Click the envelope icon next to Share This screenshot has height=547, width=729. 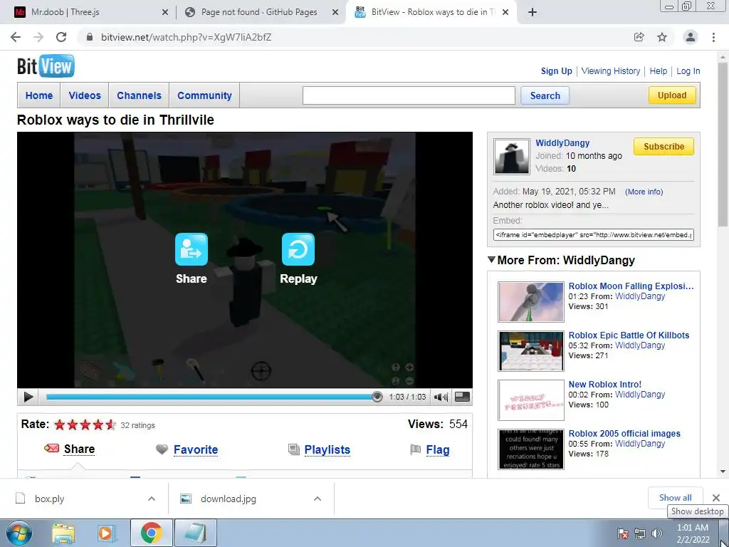51,449
